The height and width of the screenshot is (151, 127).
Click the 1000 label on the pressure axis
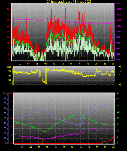click(x=119, y=32)
